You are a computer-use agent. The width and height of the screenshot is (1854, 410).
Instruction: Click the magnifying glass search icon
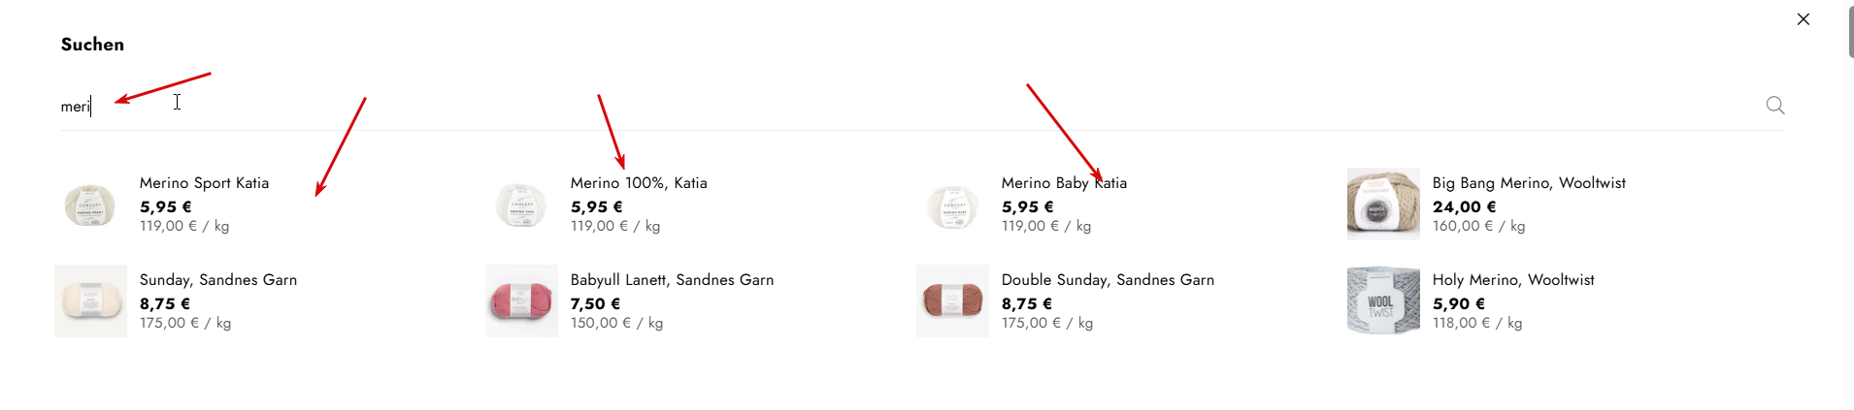click(1775, 106)
